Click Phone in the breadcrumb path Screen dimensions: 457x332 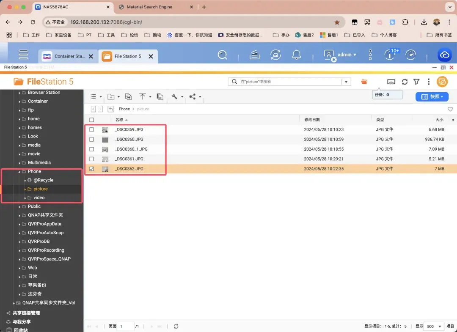tap(124, 109)
